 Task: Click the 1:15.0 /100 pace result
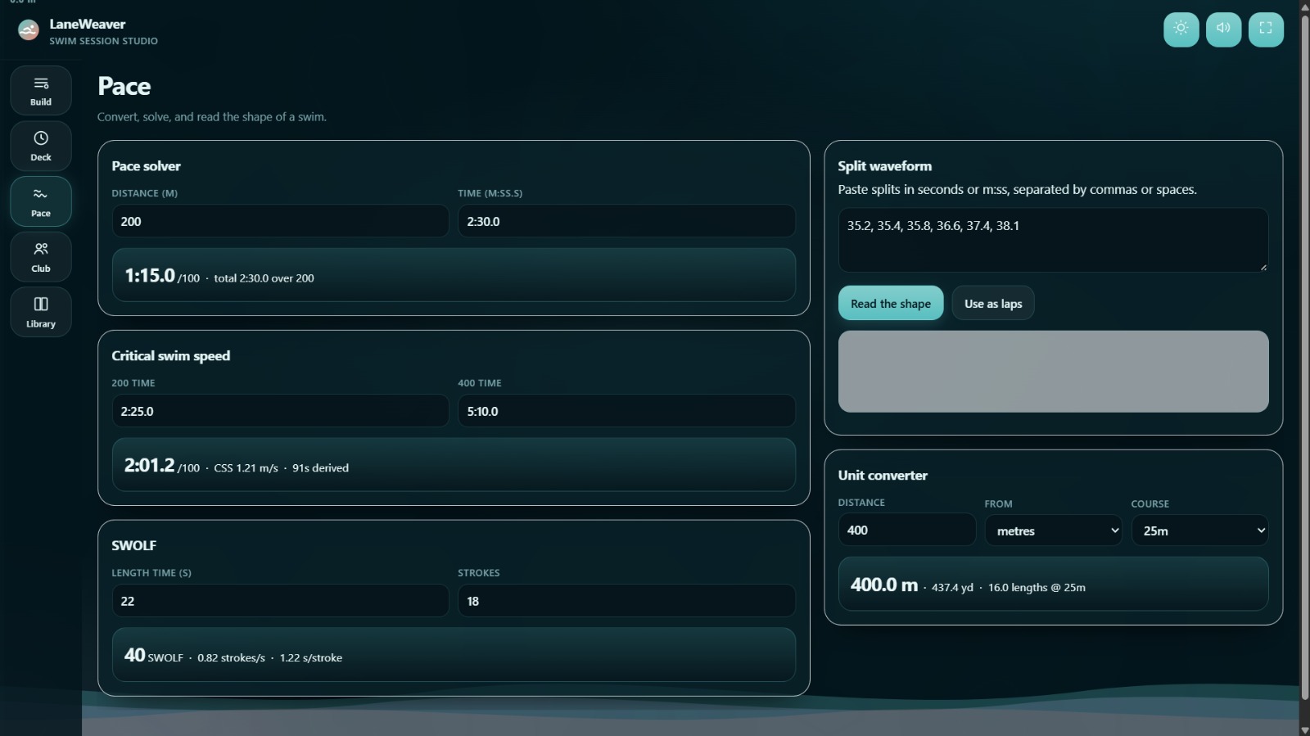click(x=454, y=275)
